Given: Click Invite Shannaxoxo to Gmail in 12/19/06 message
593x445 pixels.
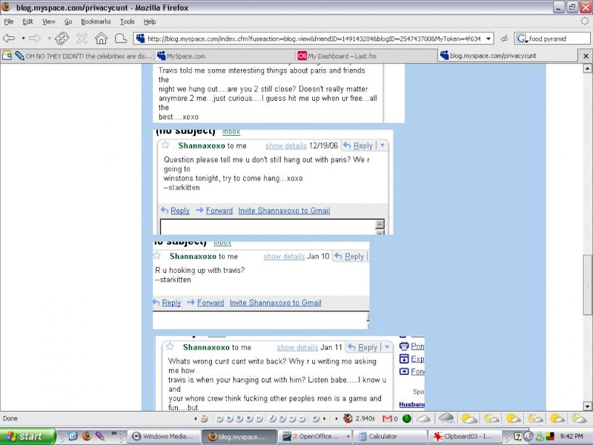Looking at the screenshot, I should click(284, 211).
